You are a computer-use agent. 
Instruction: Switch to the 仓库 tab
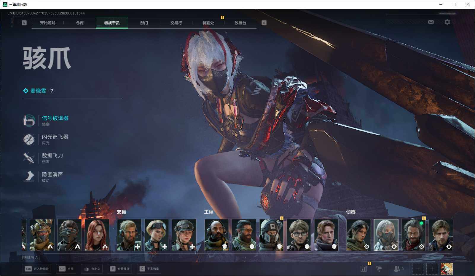coord(80,23)
